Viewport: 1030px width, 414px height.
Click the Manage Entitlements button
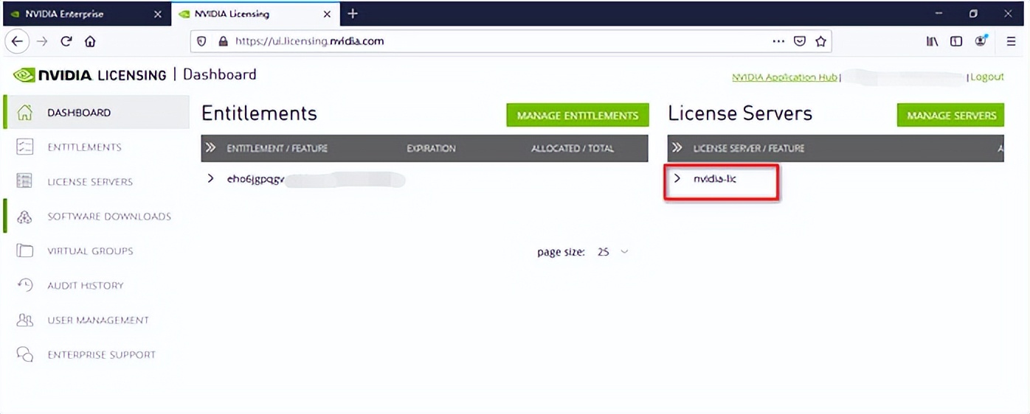pyautogui.click(x=577, y=116)
